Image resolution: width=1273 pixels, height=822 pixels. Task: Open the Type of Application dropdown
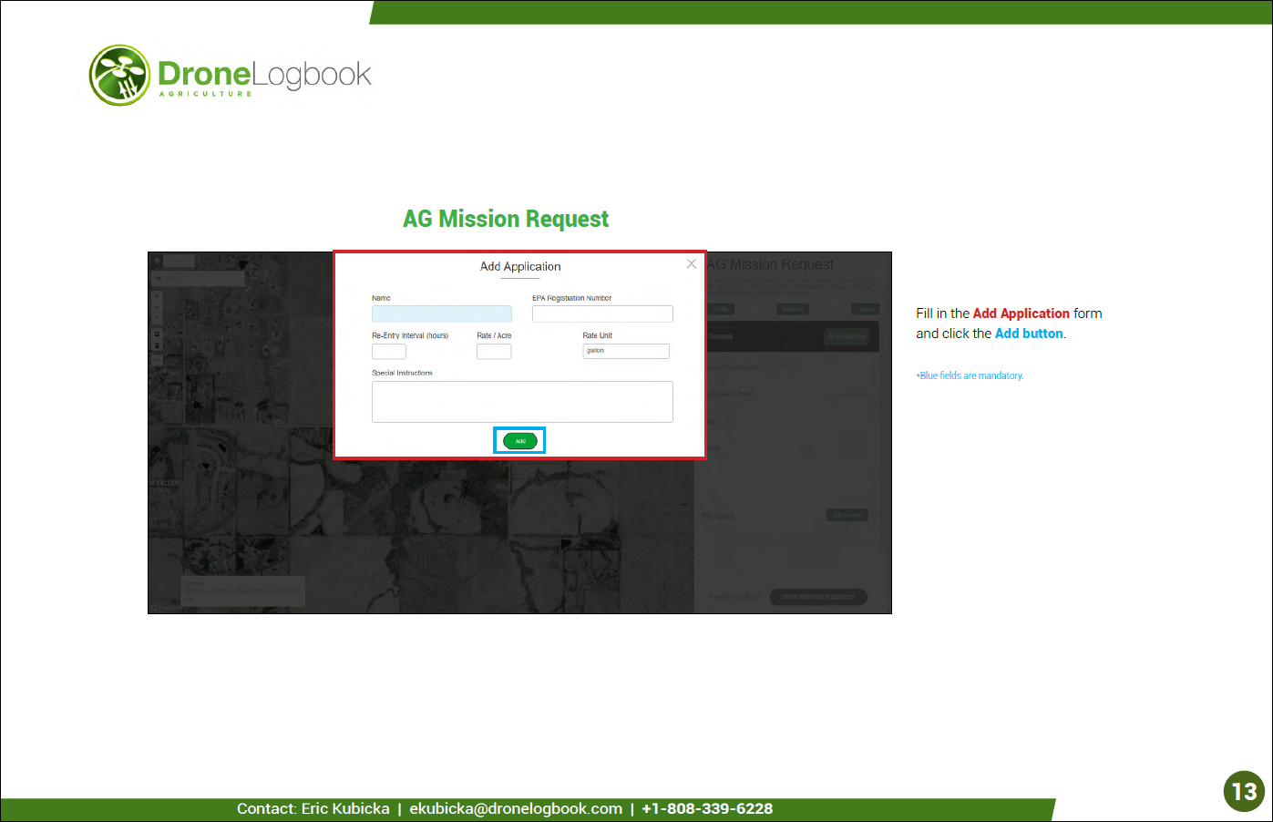822,367
